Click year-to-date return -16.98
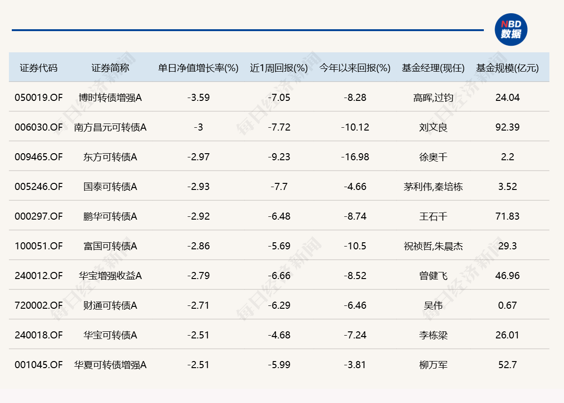Screen dimensions: 564x403 [355, 157]
